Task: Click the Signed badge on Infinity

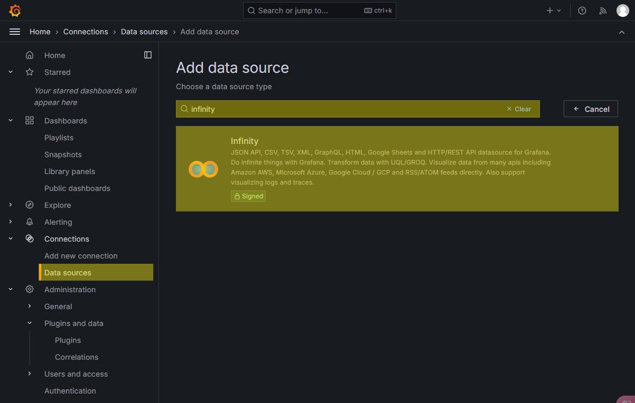Action: click(x=248, y=196)
